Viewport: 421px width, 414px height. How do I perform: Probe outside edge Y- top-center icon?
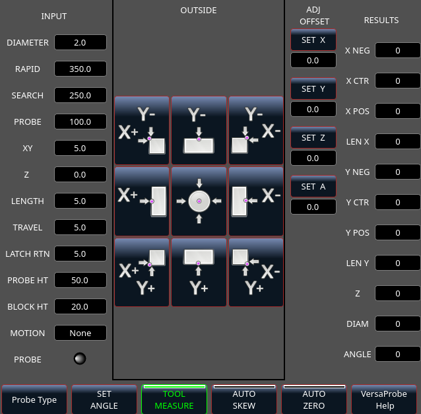click(199, 130)
